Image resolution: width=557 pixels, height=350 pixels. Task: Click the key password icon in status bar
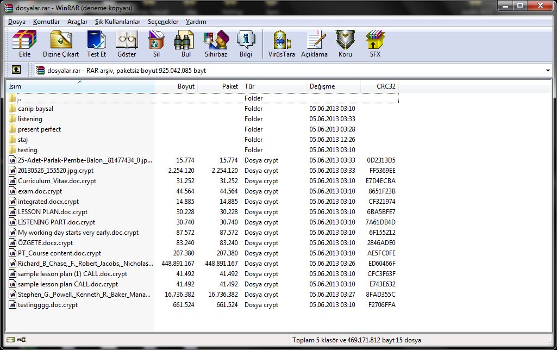pyautogui.click(x=21, y=340)
